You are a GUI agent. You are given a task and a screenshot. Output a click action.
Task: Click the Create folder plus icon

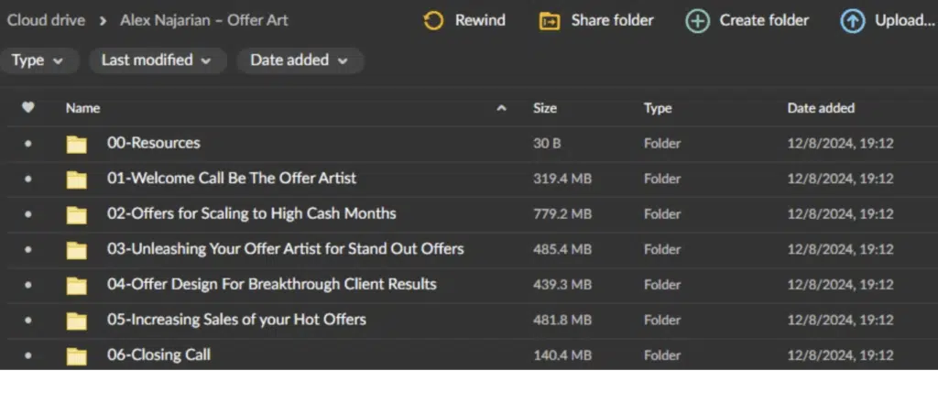point(697,22)
